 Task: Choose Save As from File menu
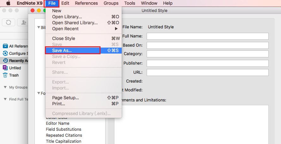click(x=83, y=50)
